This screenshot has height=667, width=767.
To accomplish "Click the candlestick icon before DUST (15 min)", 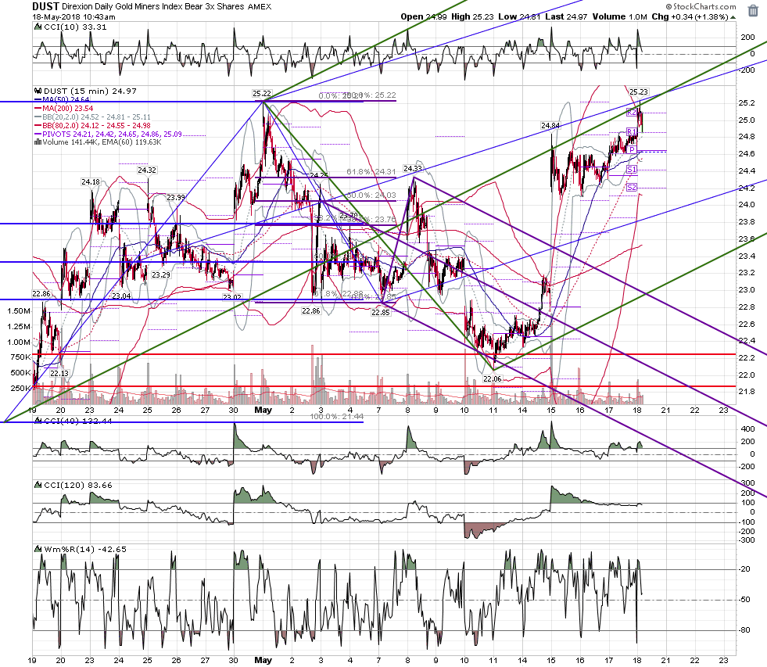I will 38,91.
